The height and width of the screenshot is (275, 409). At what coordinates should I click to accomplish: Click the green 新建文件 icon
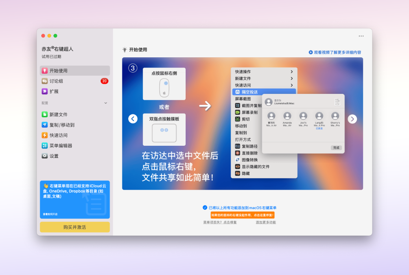click(x=44, y=114)
